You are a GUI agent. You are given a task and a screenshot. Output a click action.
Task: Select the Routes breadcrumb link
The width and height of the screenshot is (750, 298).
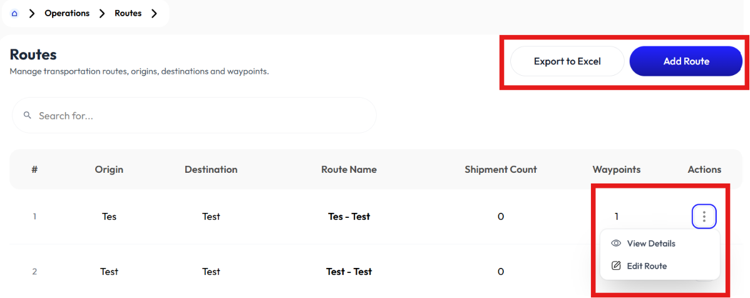(128, 13)
